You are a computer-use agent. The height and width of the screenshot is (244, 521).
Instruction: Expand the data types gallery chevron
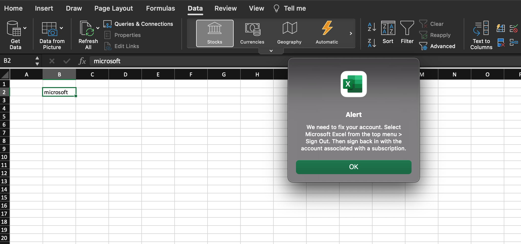coord(271,51)
